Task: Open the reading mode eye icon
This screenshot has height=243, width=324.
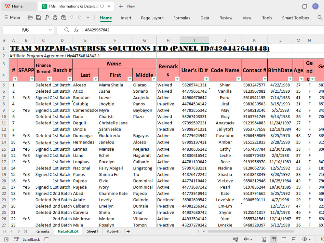Action: [305, 239]
